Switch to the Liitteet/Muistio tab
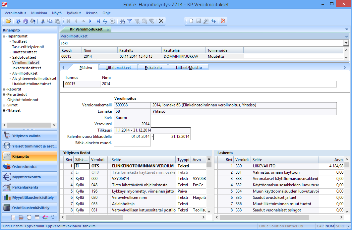This screenshot has width=352, height=230. (189, 68)
